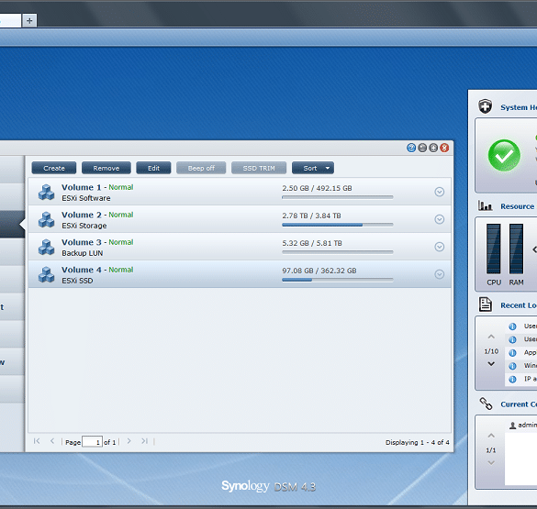Show next Recent Logs page
This screenshot has width=537, height=509.
(x=491, y=364)
